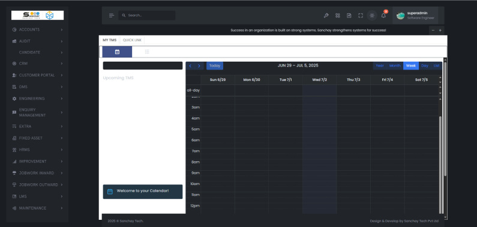The width and height of the screenshot is (477, 227).
Task: Select the Day calendar view
Action: (x=425, y=66)
